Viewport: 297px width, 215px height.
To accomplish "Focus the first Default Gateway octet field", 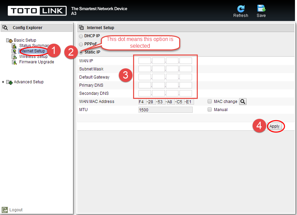I will (x=145, y=77).
